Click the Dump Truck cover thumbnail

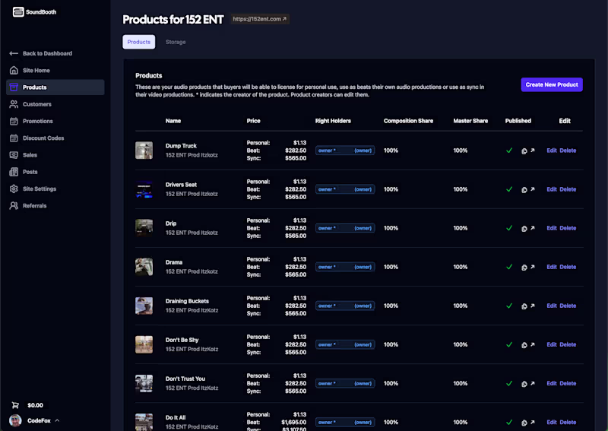tap(144, 151)
